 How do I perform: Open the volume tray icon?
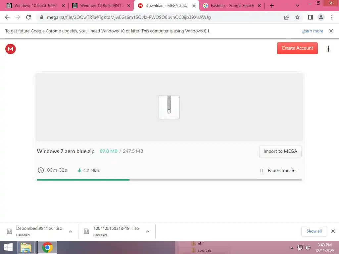(x=308, y=247)
